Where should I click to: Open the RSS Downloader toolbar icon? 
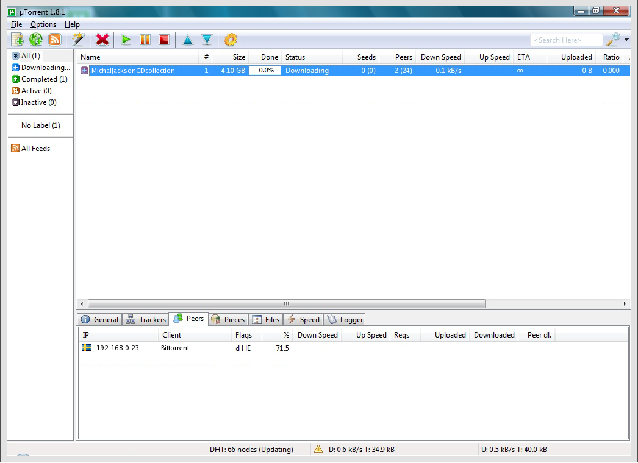coord(55,40)
